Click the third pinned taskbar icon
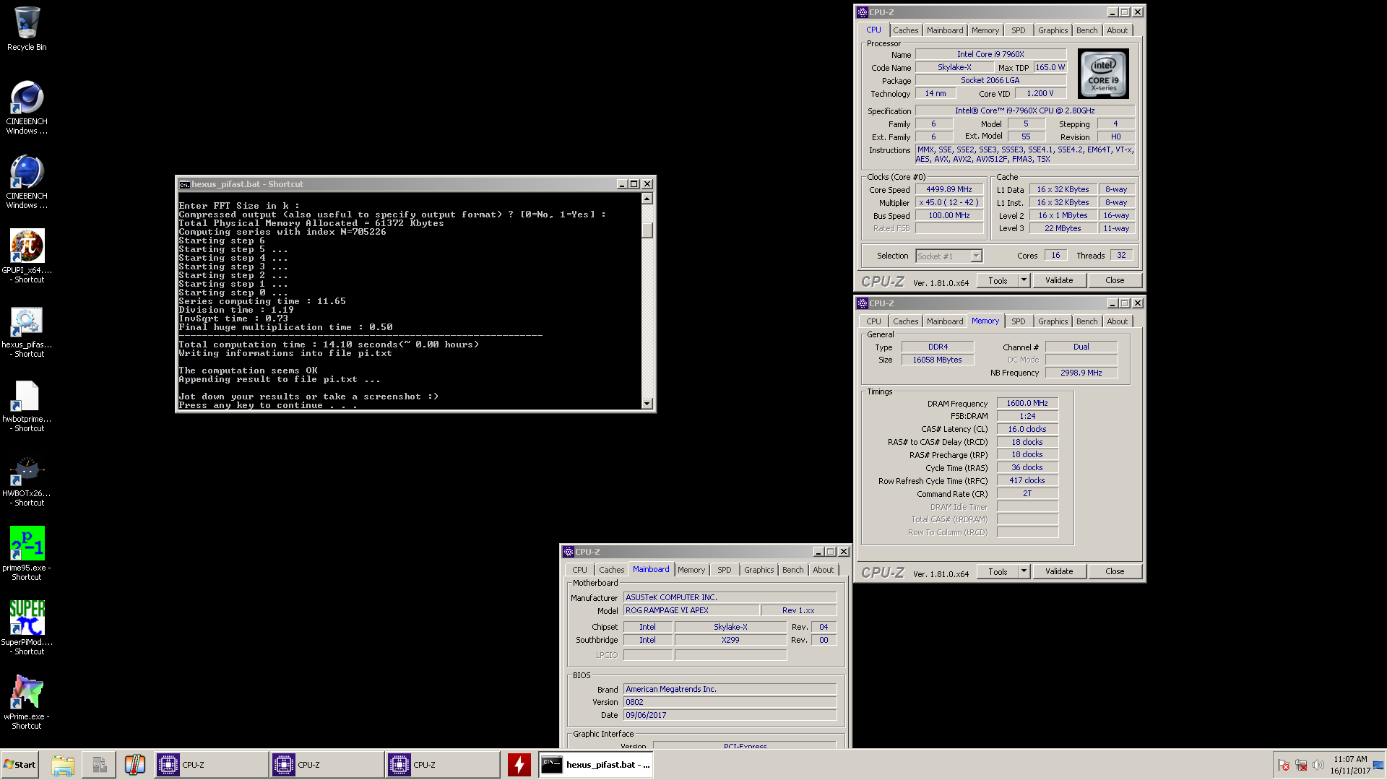The height and width of the screenshot is (780, 1387). click(135, 765)
